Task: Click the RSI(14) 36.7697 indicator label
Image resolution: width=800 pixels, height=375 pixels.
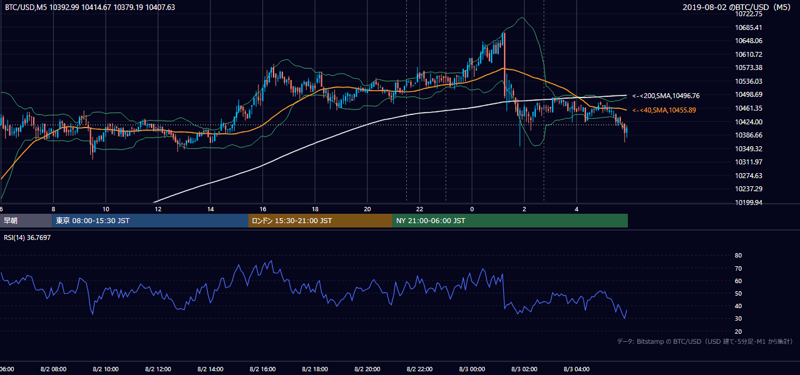Action: 28,237
